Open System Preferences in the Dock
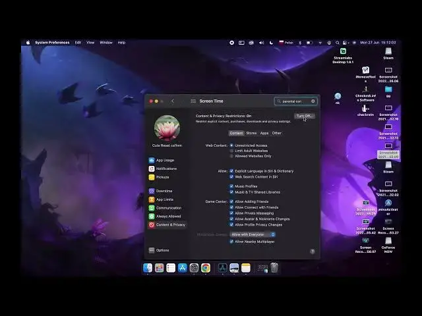 click(194, 268)
